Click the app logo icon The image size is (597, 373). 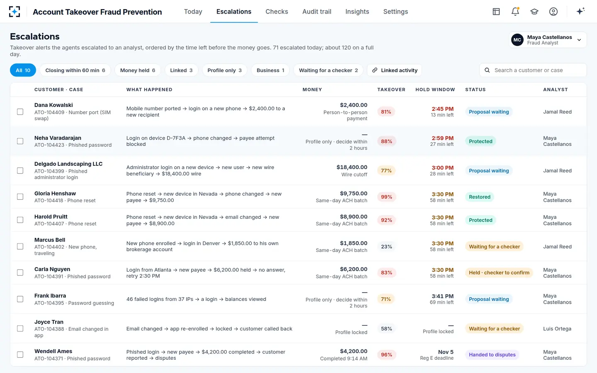coord(15,12)
